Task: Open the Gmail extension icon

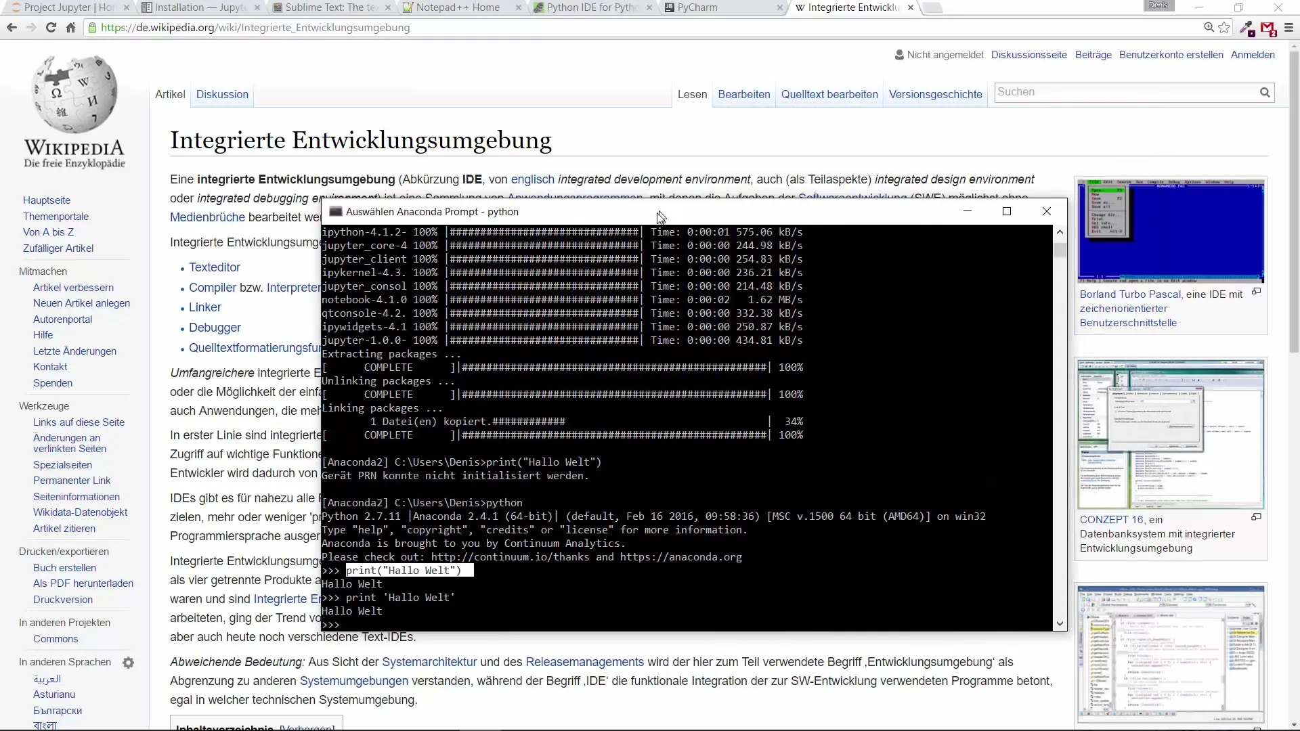Action: (x=1268, y=28)
